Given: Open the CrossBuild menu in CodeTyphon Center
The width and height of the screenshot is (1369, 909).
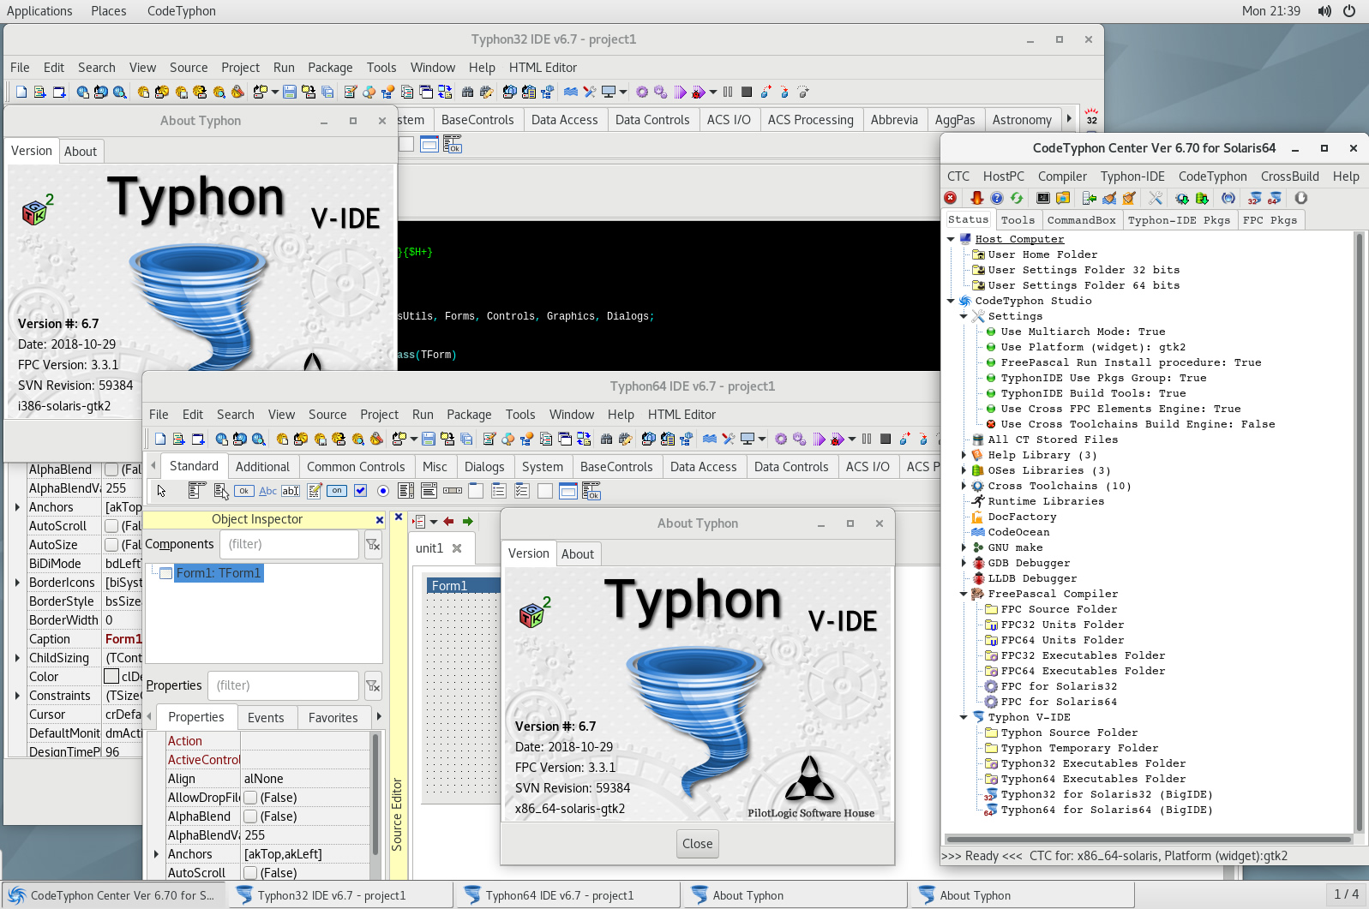Looking at the screenshot, I should [x=1289, y=176].
